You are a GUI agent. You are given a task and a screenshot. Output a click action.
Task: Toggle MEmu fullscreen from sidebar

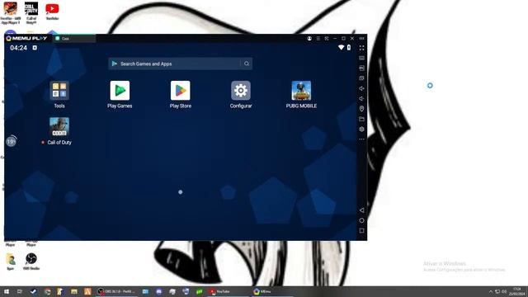(x=361, y=48)
